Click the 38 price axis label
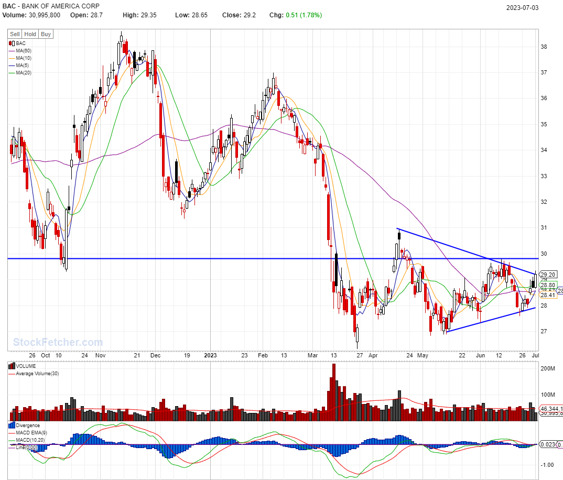This screenshot has width=563, height=480. click(544, 47)
